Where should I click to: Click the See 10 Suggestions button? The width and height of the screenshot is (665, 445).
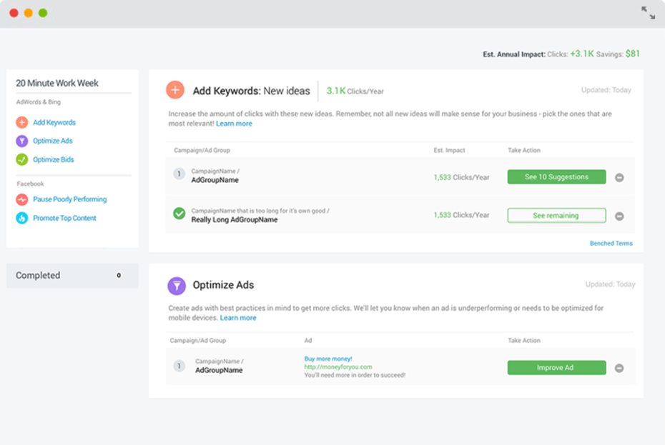pos(556,177)
